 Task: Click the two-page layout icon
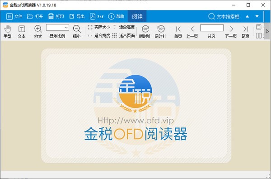258,36
